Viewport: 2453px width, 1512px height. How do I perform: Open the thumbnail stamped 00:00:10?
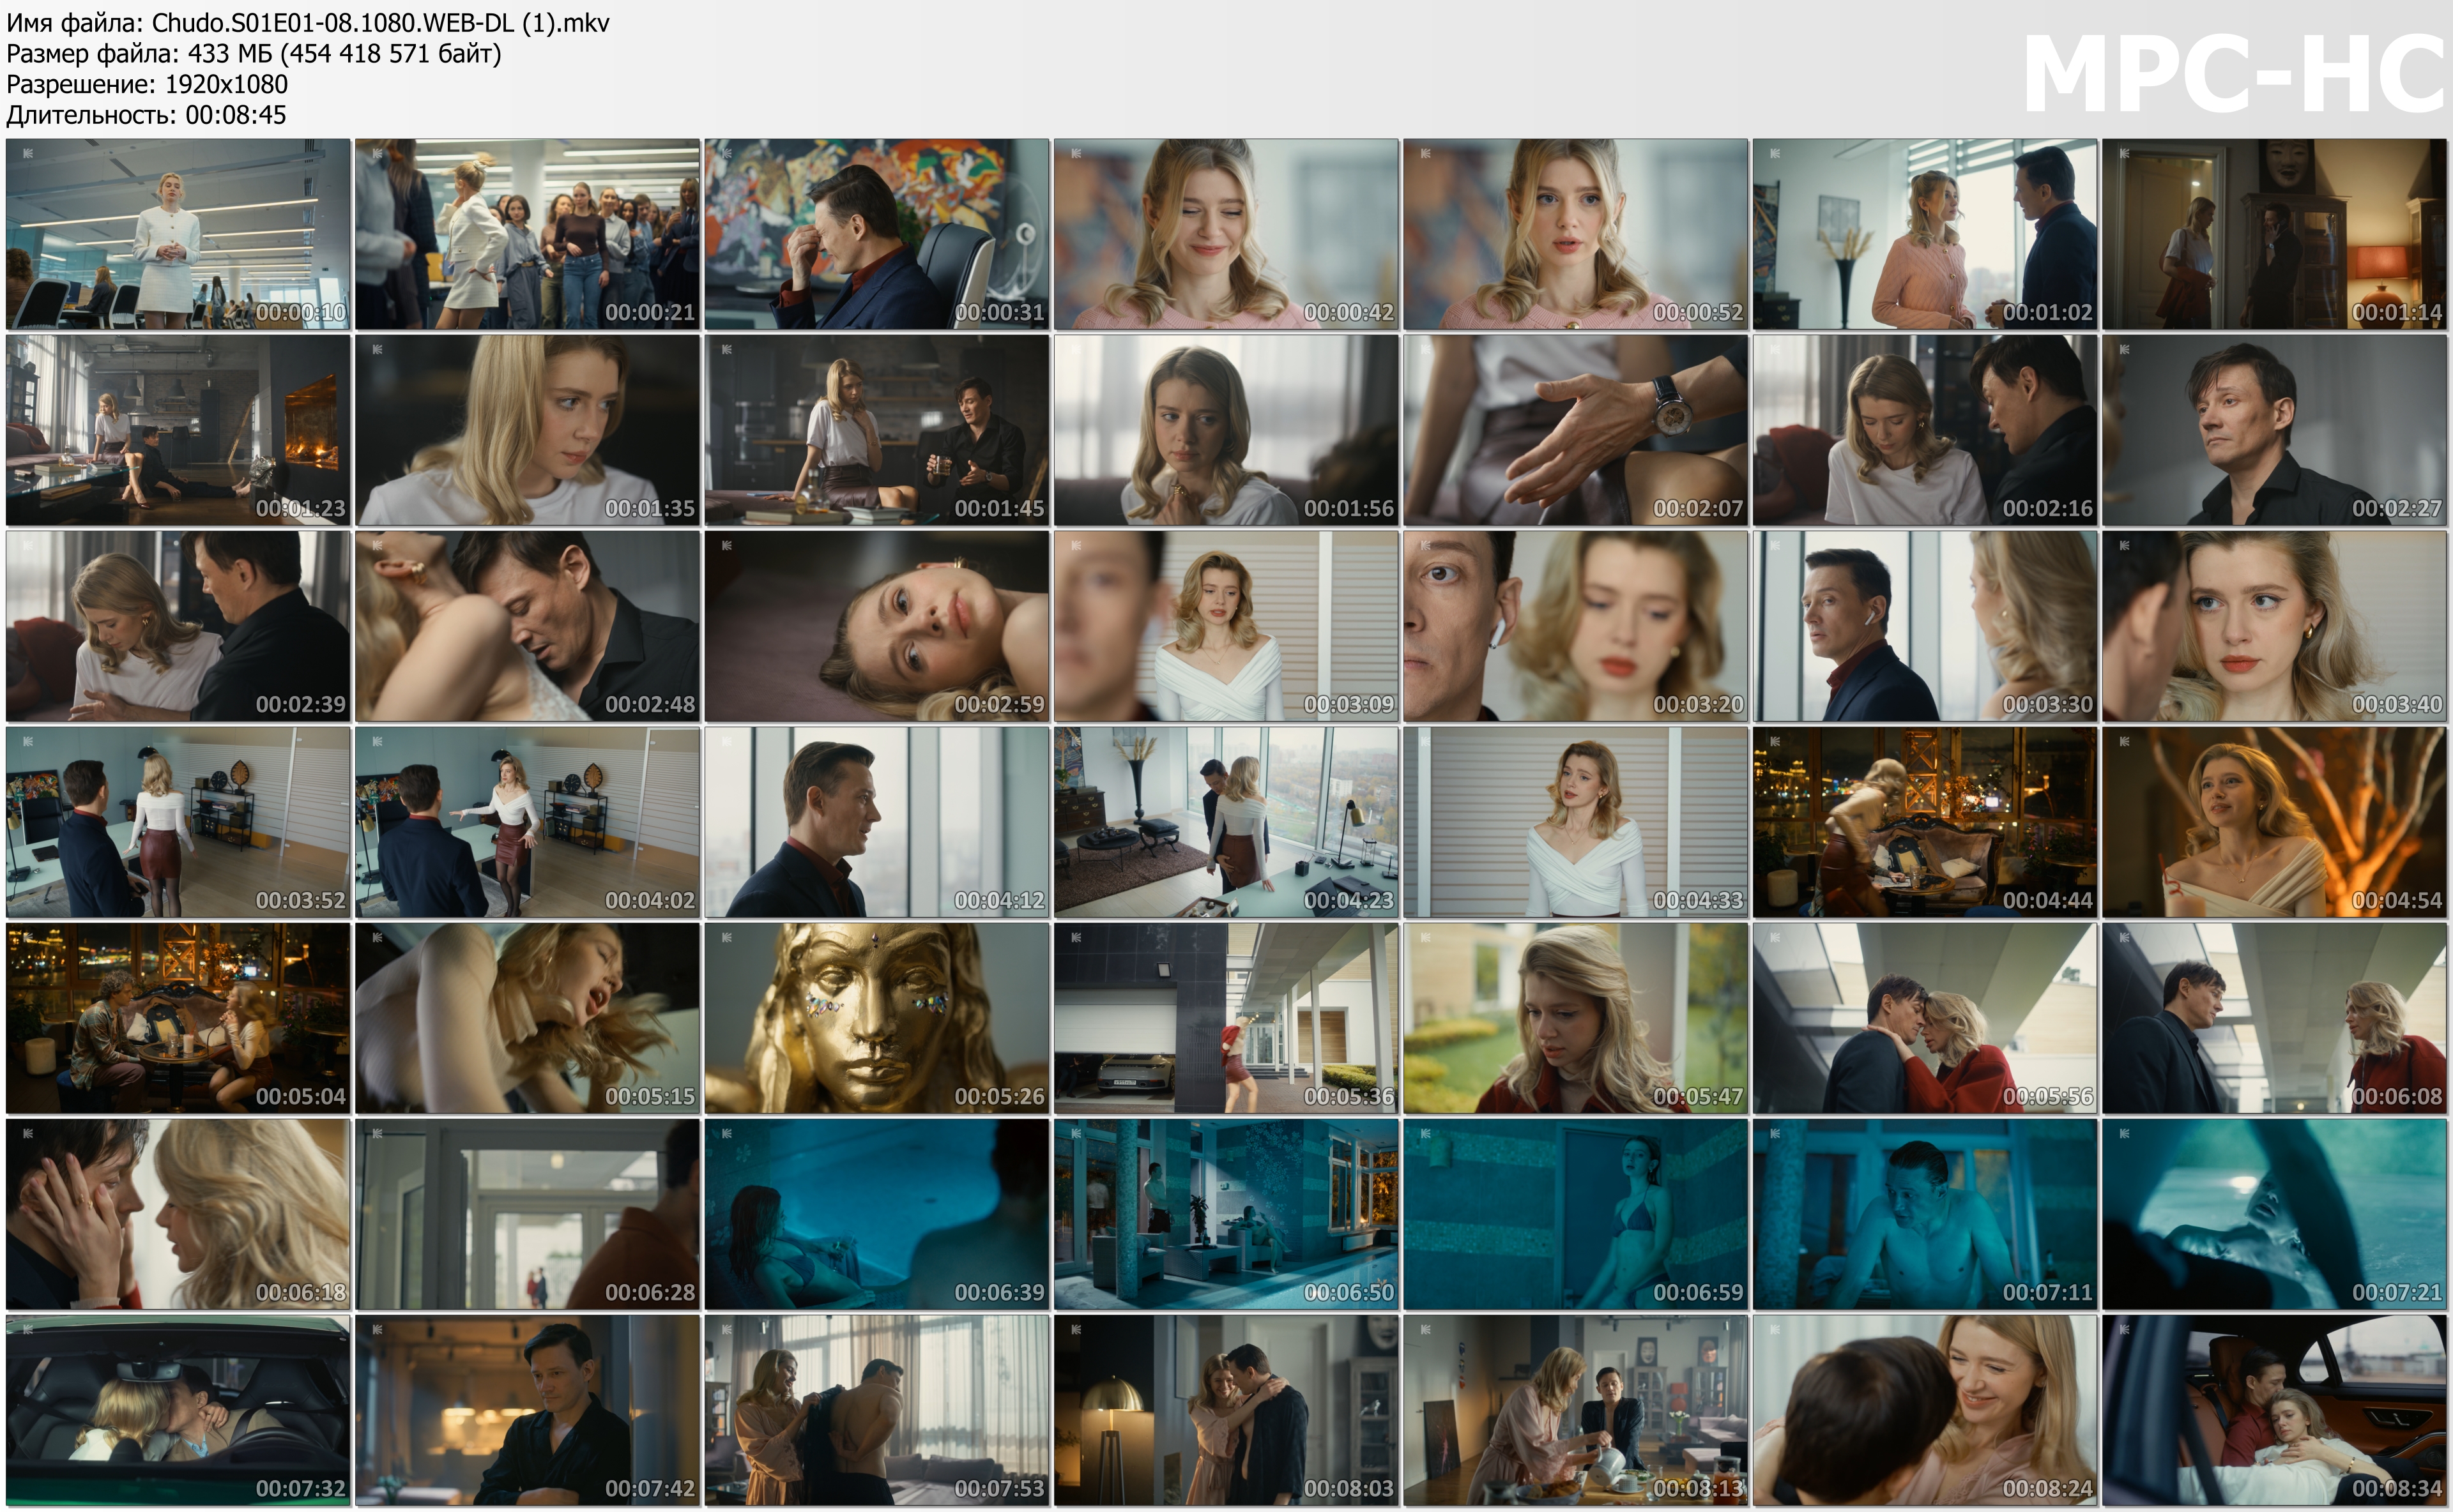(x=178, y=234)
